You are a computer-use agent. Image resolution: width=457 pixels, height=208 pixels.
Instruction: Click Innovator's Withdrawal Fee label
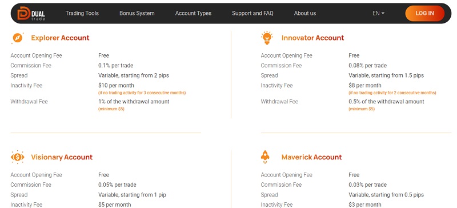[x=279, y=102]
